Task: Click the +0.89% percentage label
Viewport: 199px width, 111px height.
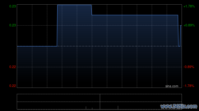Action: tap(189, 25)
